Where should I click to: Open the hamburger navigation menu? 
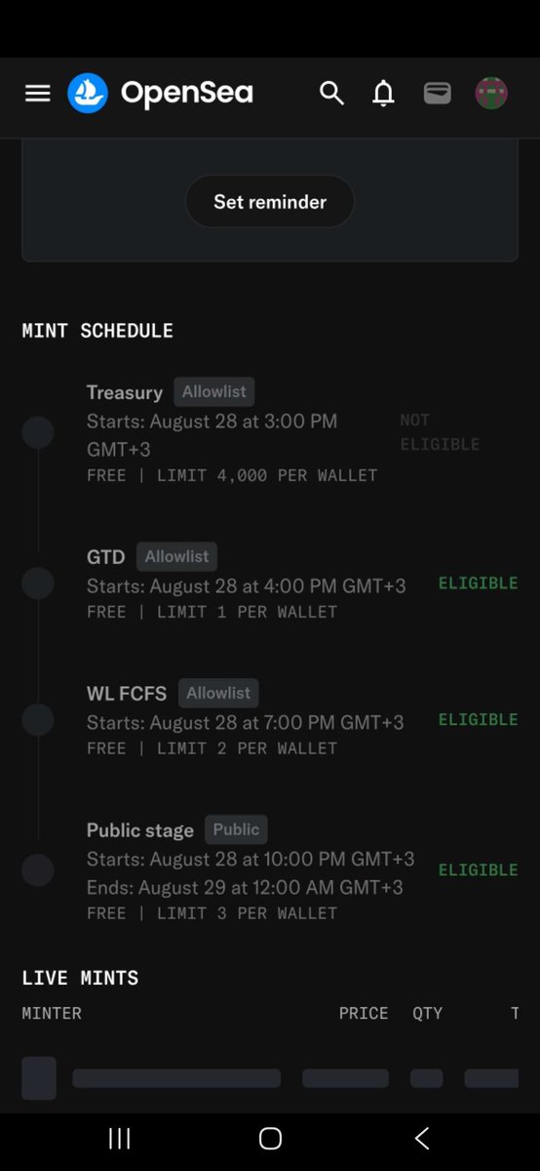[37, 94]
